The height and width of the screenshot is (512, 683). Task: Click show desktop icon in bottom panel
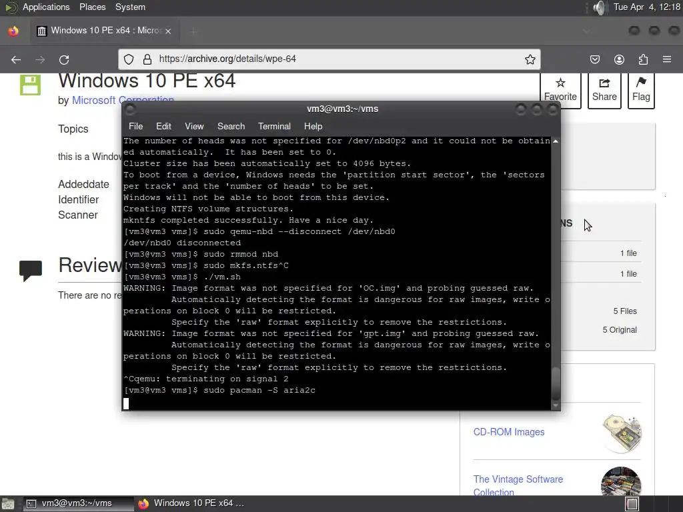coord(7,504)
